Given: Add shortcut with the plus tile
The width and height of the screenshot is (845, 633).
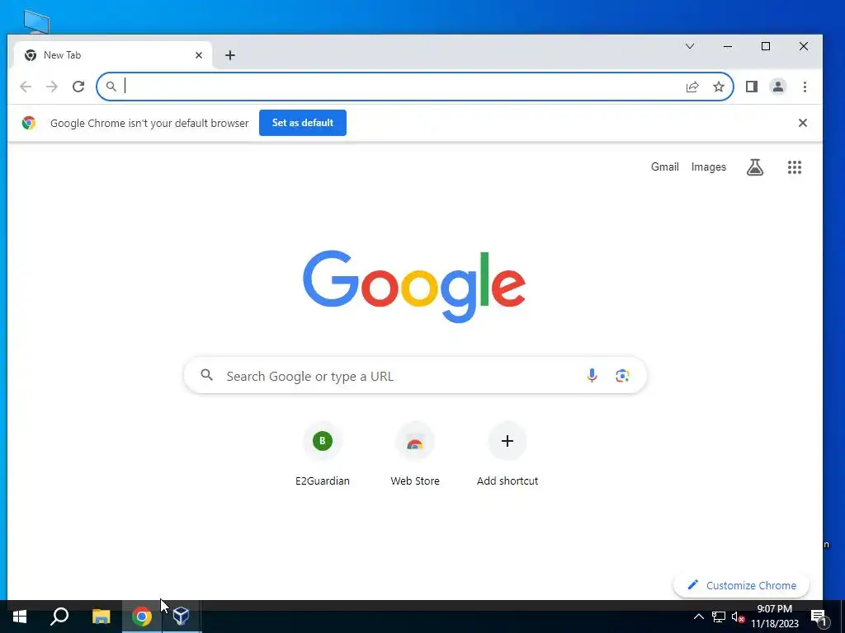Looking at the screenshot, I should point(507,454).
